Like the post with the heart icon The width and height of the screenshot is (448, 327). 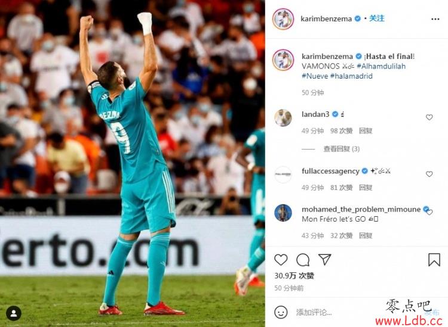[281, 260]
